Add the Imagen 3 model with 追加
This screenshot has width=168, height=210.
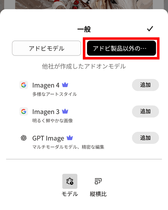point(145,111)
